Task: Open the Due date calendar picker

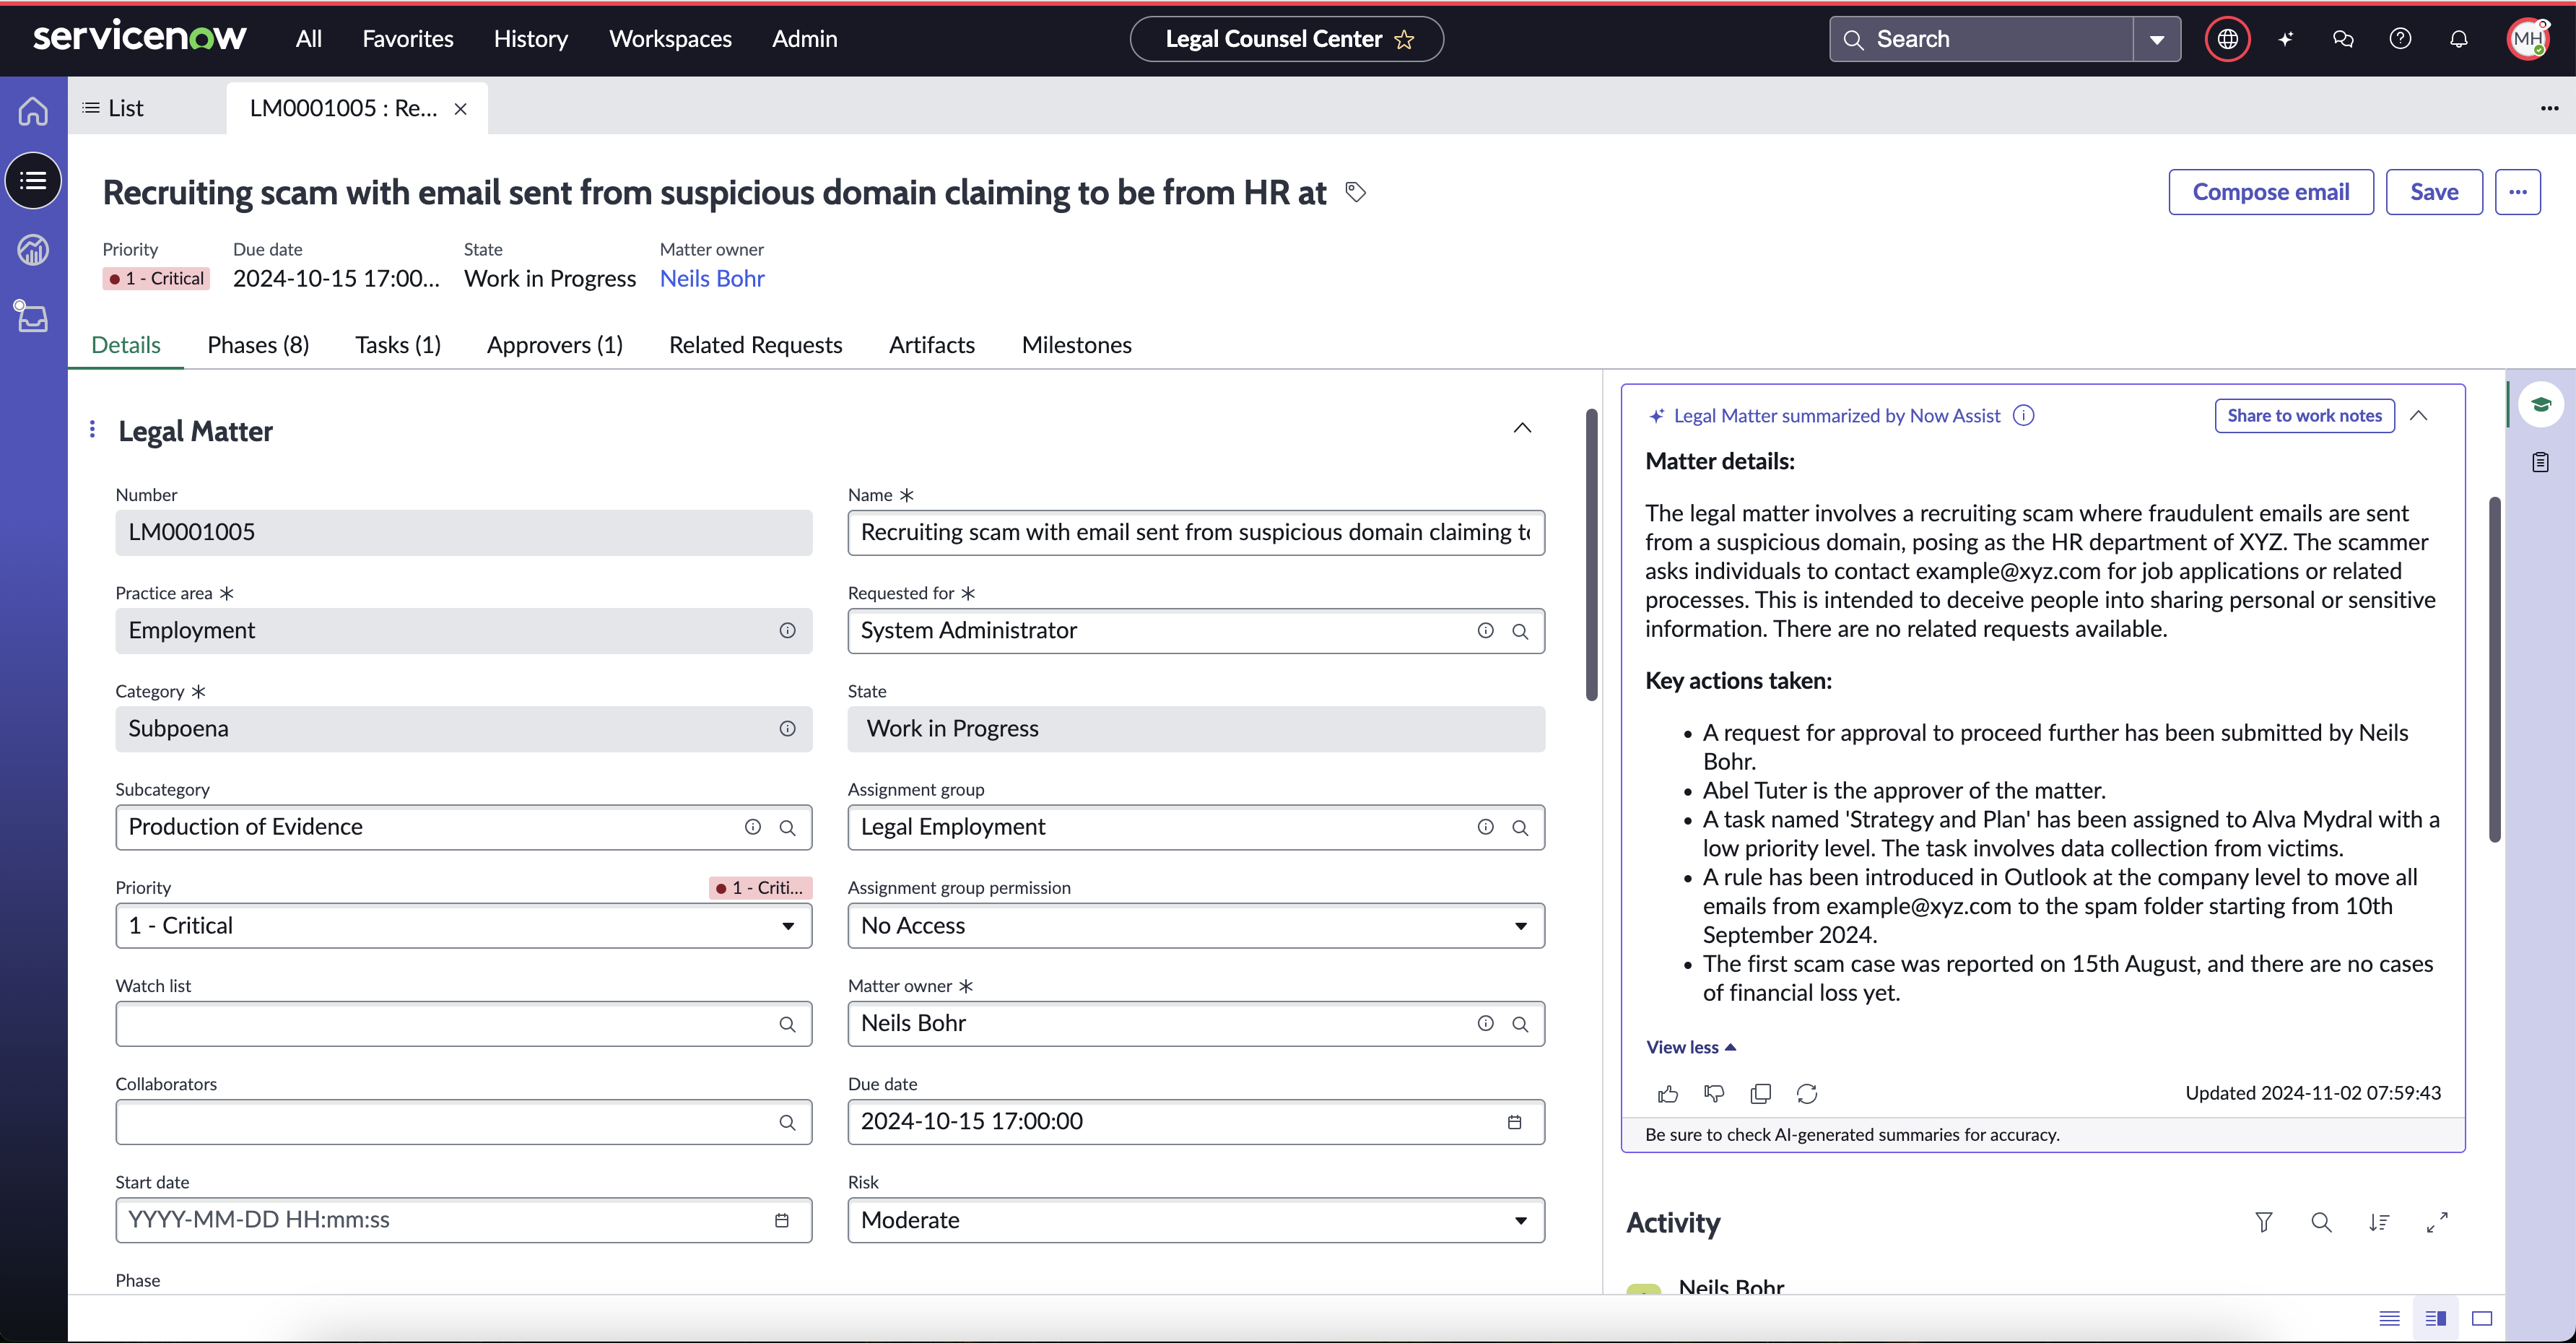Action: click(1514, 1122)
